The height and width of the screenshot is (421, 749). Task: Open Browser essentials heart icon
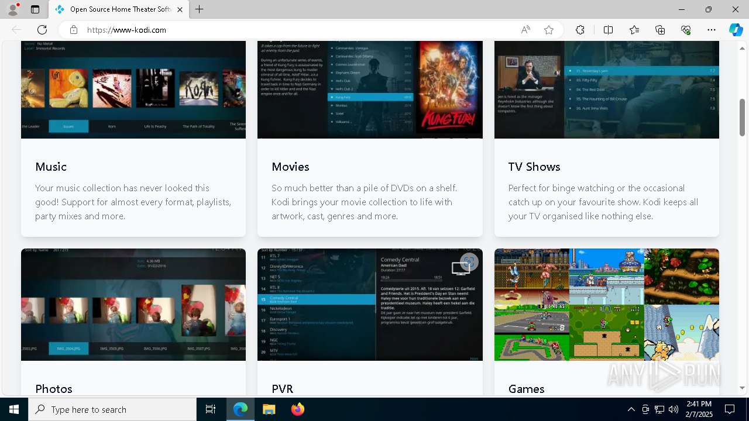[x=686, y=30]
